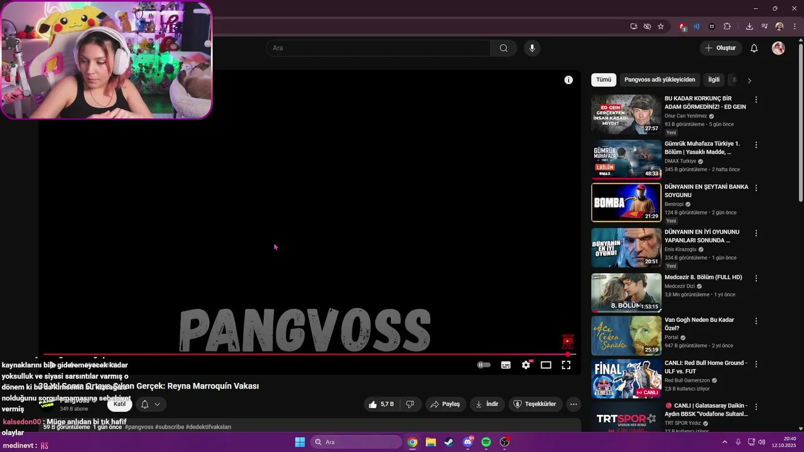Enter fullscreen on the video player
The width and height of the screenshot is (804, 452).
click(x=566, y=365)
